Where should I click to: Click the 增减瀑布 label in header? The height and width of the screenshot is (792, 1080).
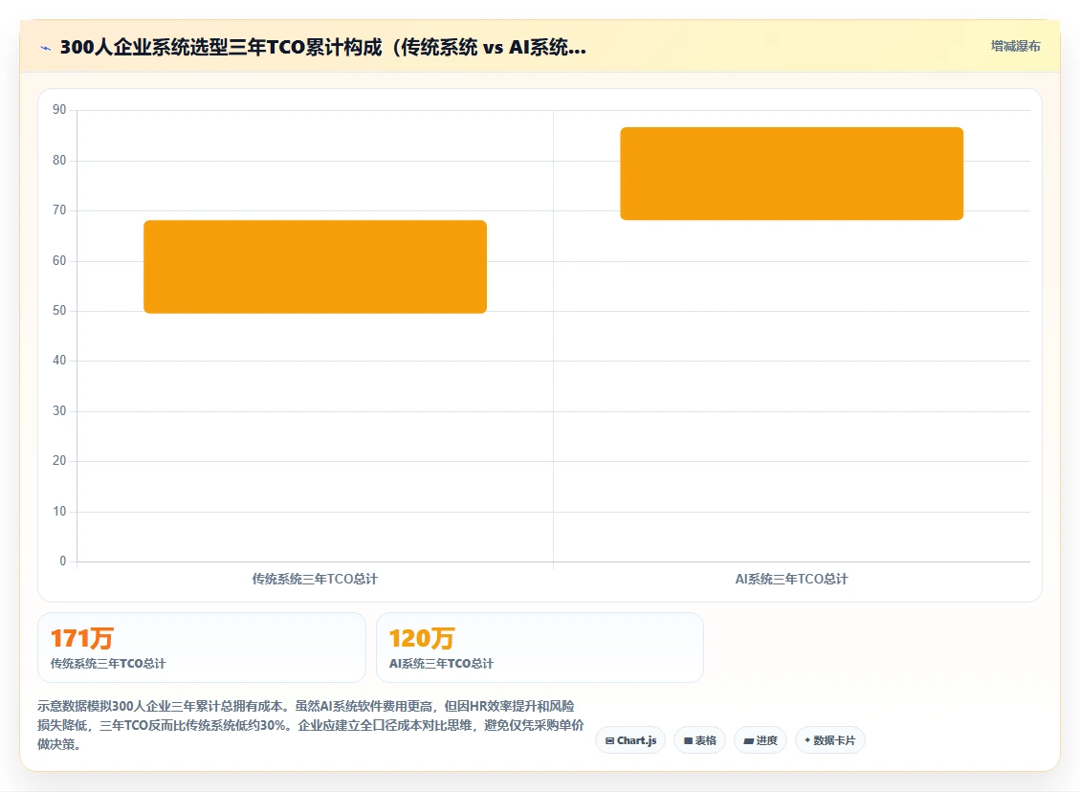click(x=1015, y=46)
